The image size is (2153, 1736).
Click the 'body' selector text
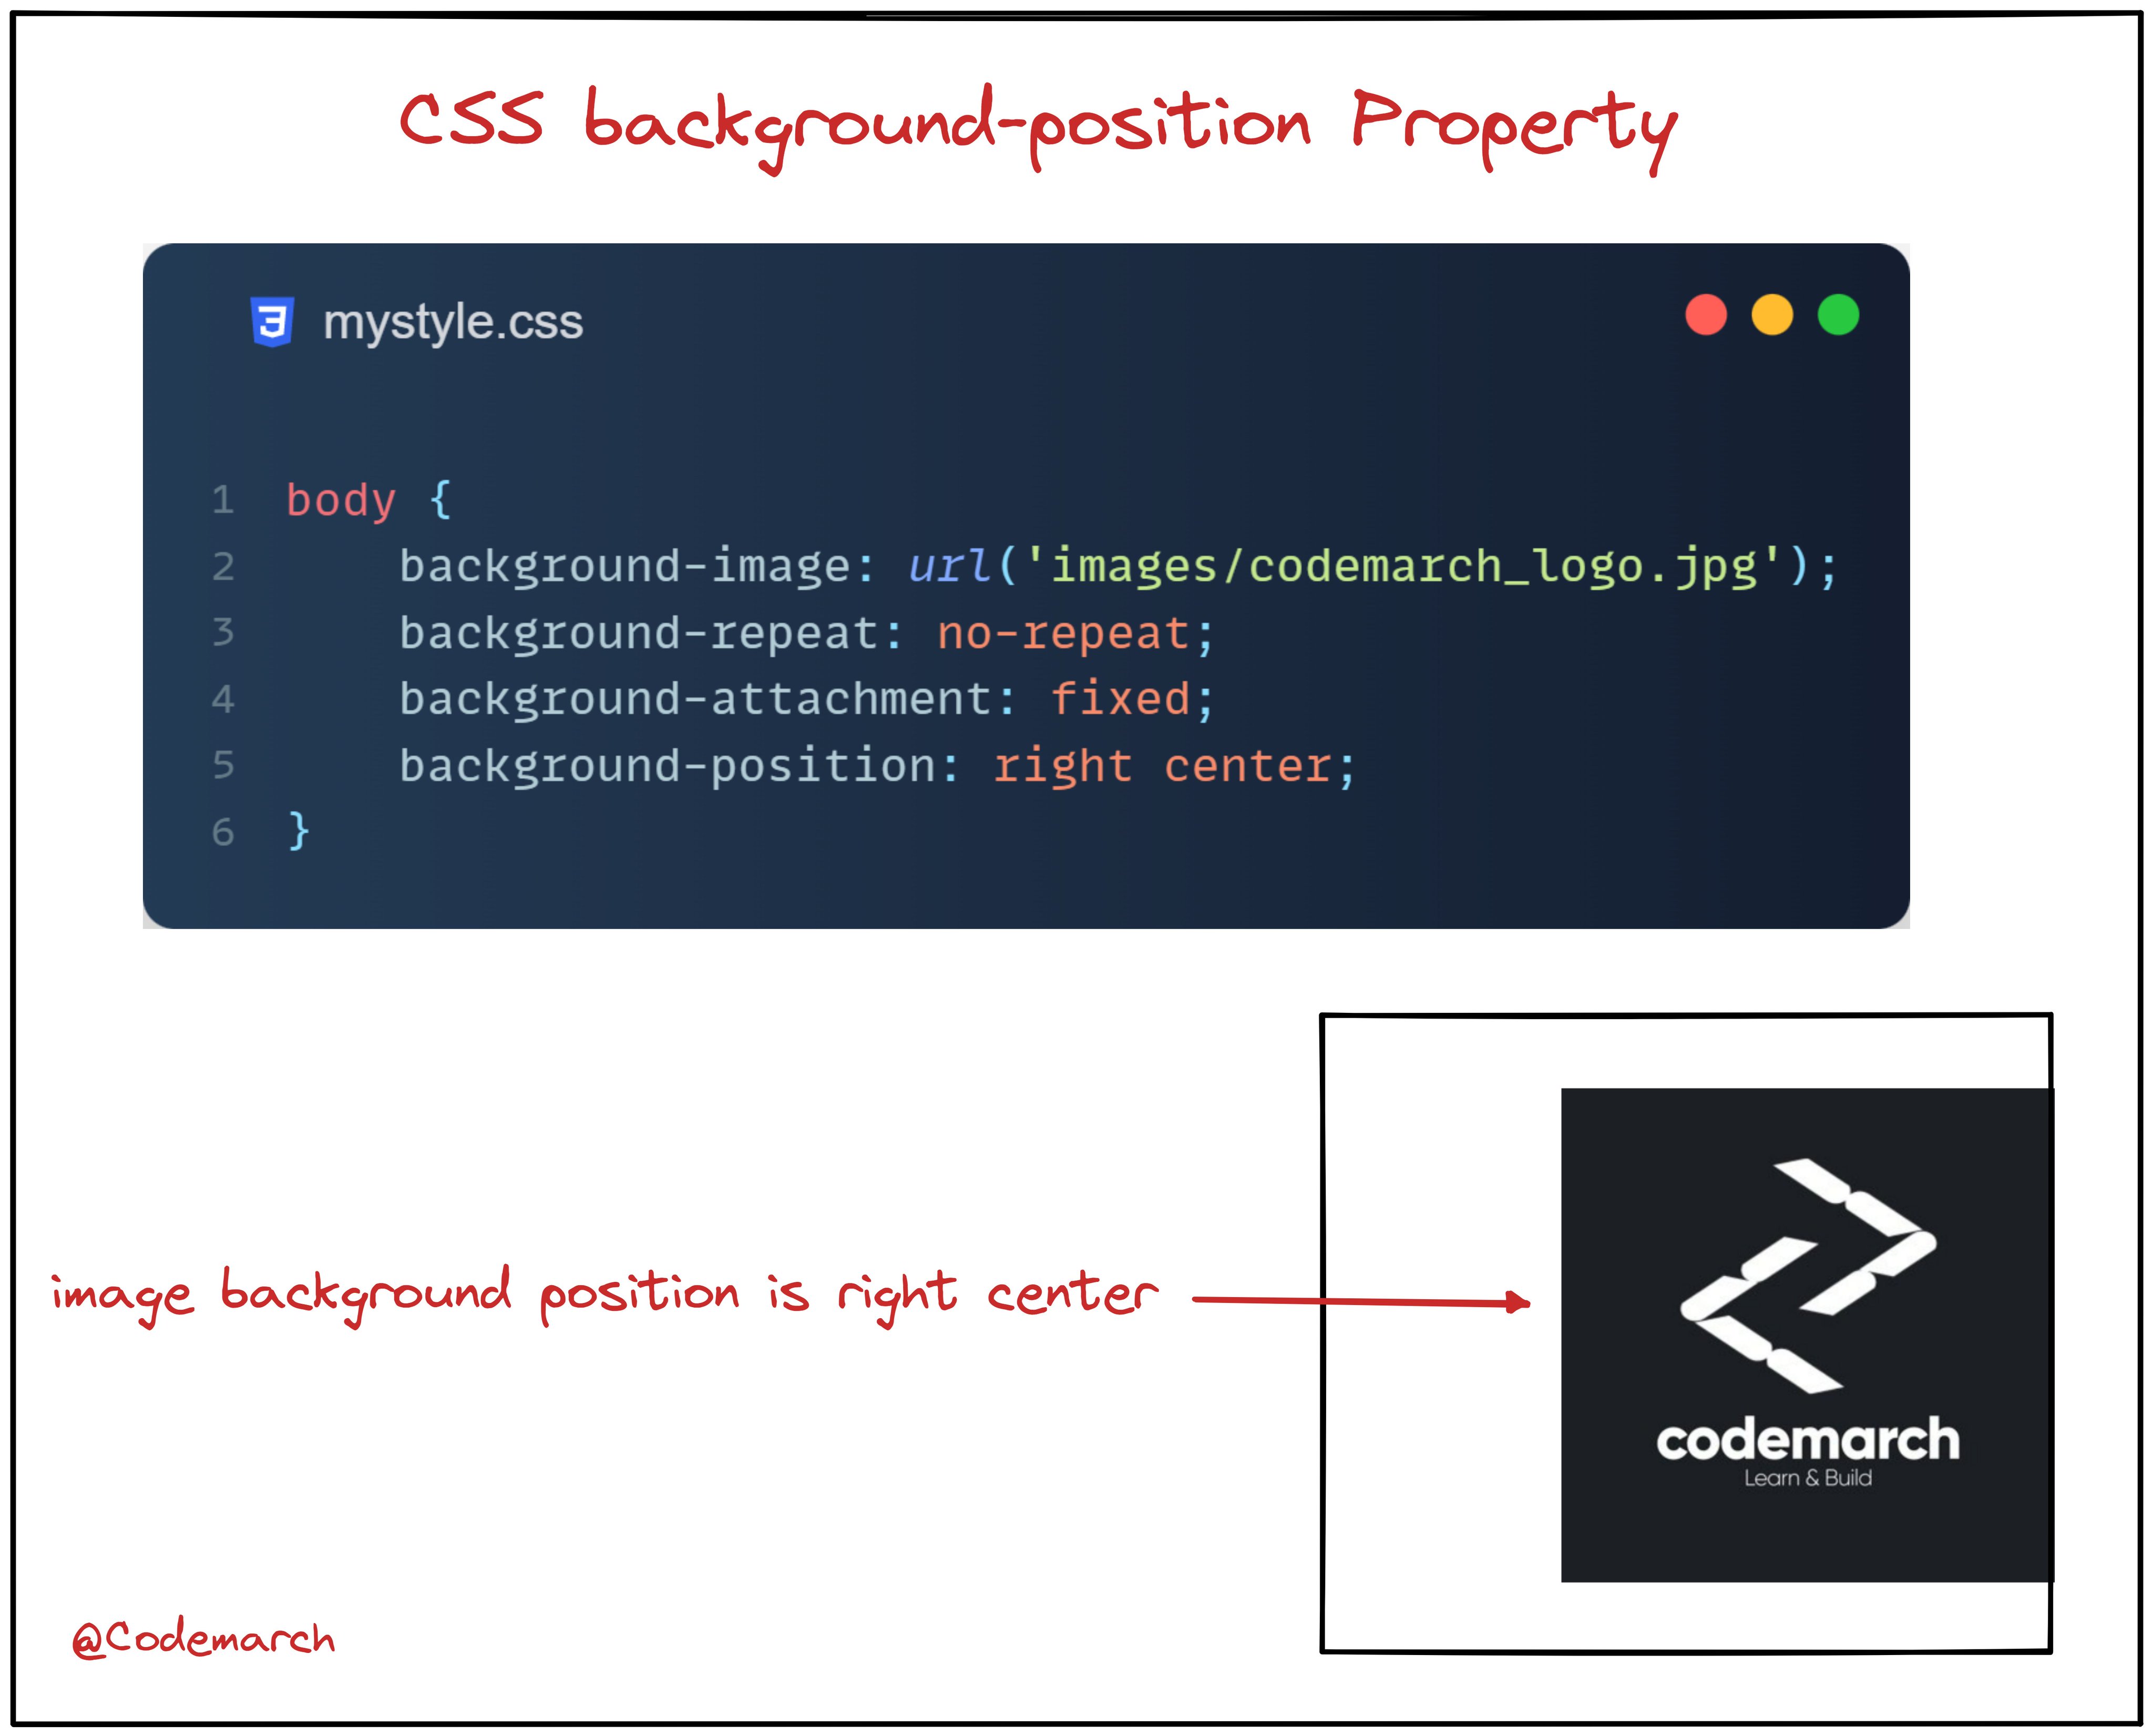(x=341, y=500)
